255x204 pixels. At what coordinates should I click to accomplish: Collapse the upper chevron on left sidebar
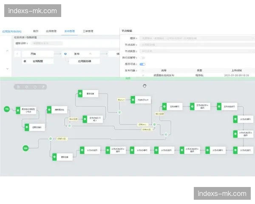7,51
